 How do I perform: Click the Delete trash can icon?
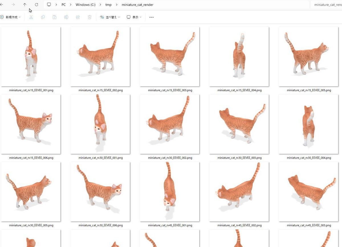(89, 17)
